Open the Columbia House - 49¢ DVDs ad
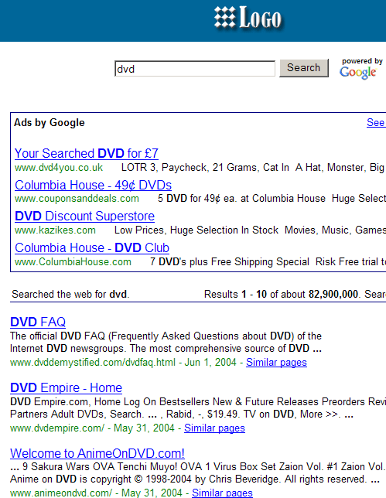Screen dimensions: 386x498 [x=93, y=185]
